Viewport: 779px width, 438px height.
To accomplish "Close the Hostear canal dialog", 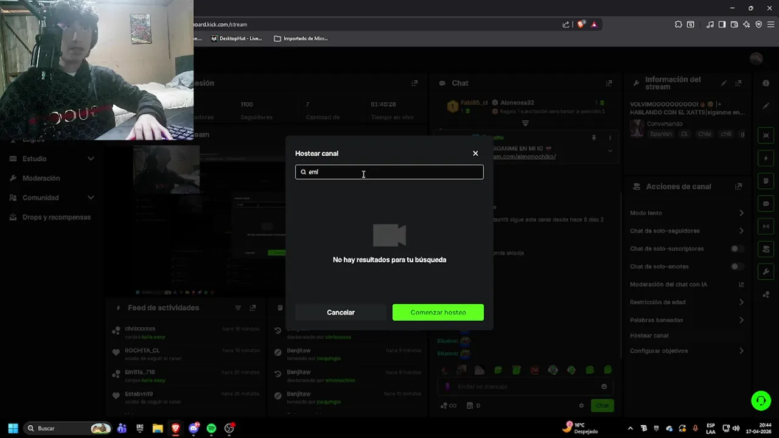I will click(475, 153).
